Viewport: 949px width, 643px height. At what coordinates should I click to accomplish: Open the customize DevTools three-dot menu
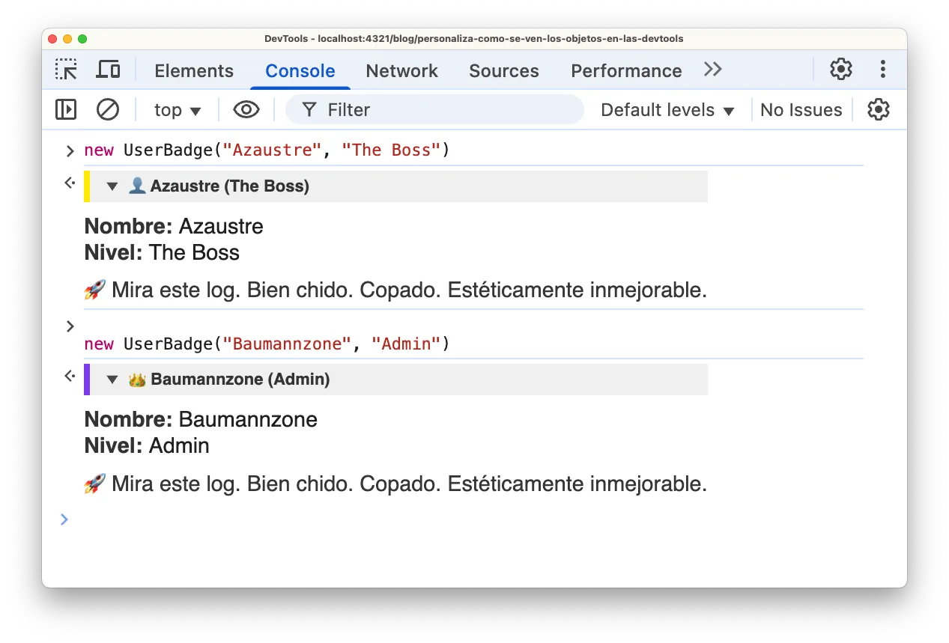click(x=883, y=69)
